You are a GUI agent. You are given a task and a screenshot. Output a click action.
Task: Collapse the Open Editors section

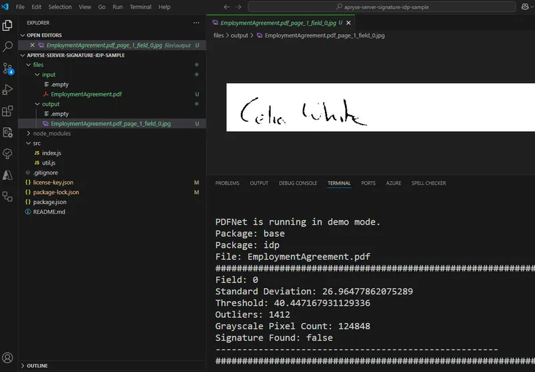(x=23, y=35)
